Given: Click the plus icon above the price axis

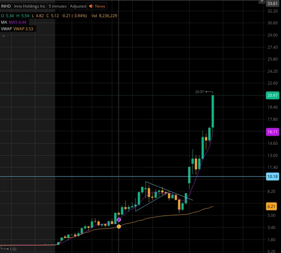Looking at the screenshot, I should [x=262, y=1].
